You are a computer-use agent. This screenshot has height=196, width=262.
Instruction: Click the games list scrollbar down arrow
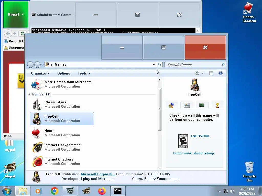160,168
